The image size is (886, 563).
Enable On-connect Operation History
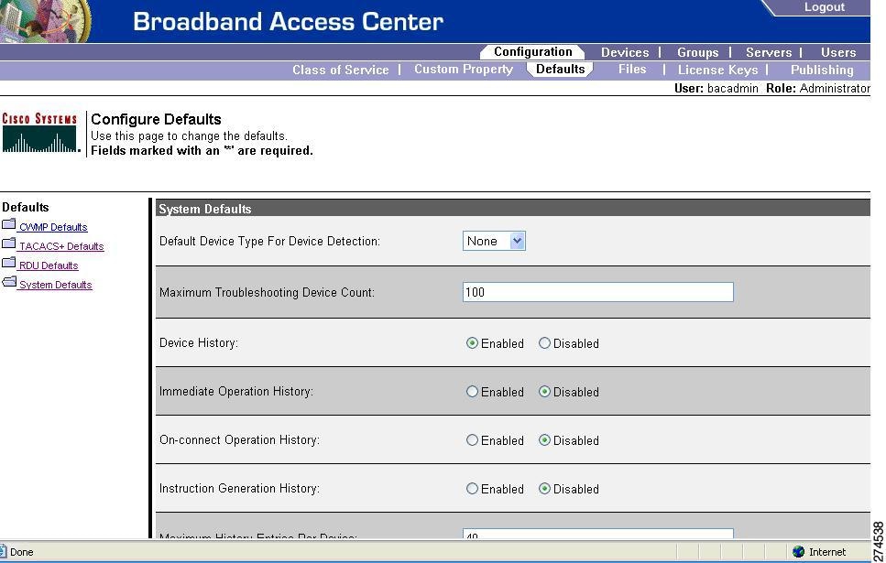click(473, 440)
